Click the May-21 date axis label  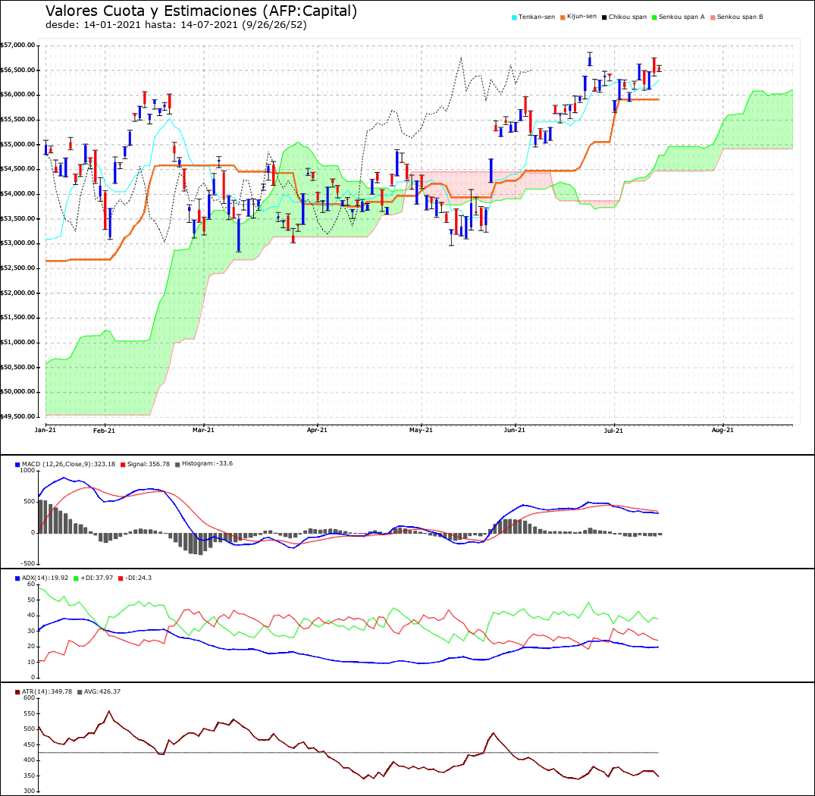[x=421, y=430]
